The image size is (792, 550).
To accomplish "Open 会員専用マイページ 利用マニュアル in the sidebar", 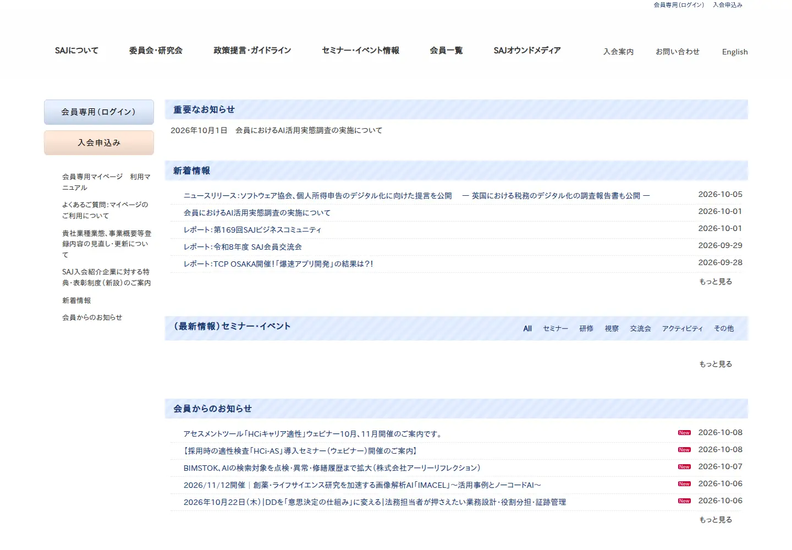I will click(106, 182).
